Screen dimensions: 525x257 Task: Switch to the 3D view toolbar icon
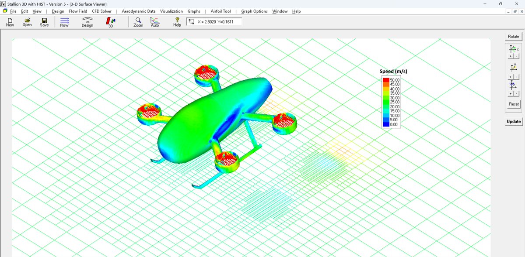[111, 22]
